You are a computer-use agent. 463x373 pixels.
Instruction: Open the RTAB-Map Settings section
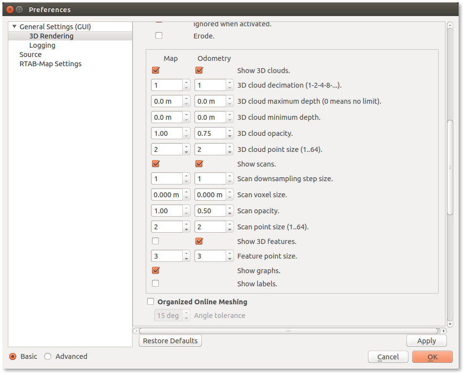[50, 64]
